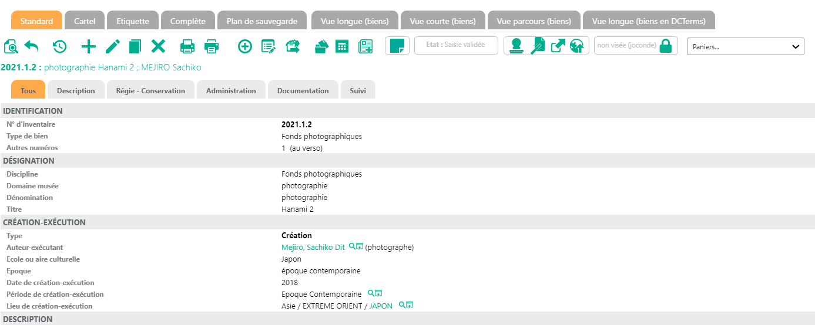
Task: Click the sticky note icon button
Action: (x=397, y=46)
